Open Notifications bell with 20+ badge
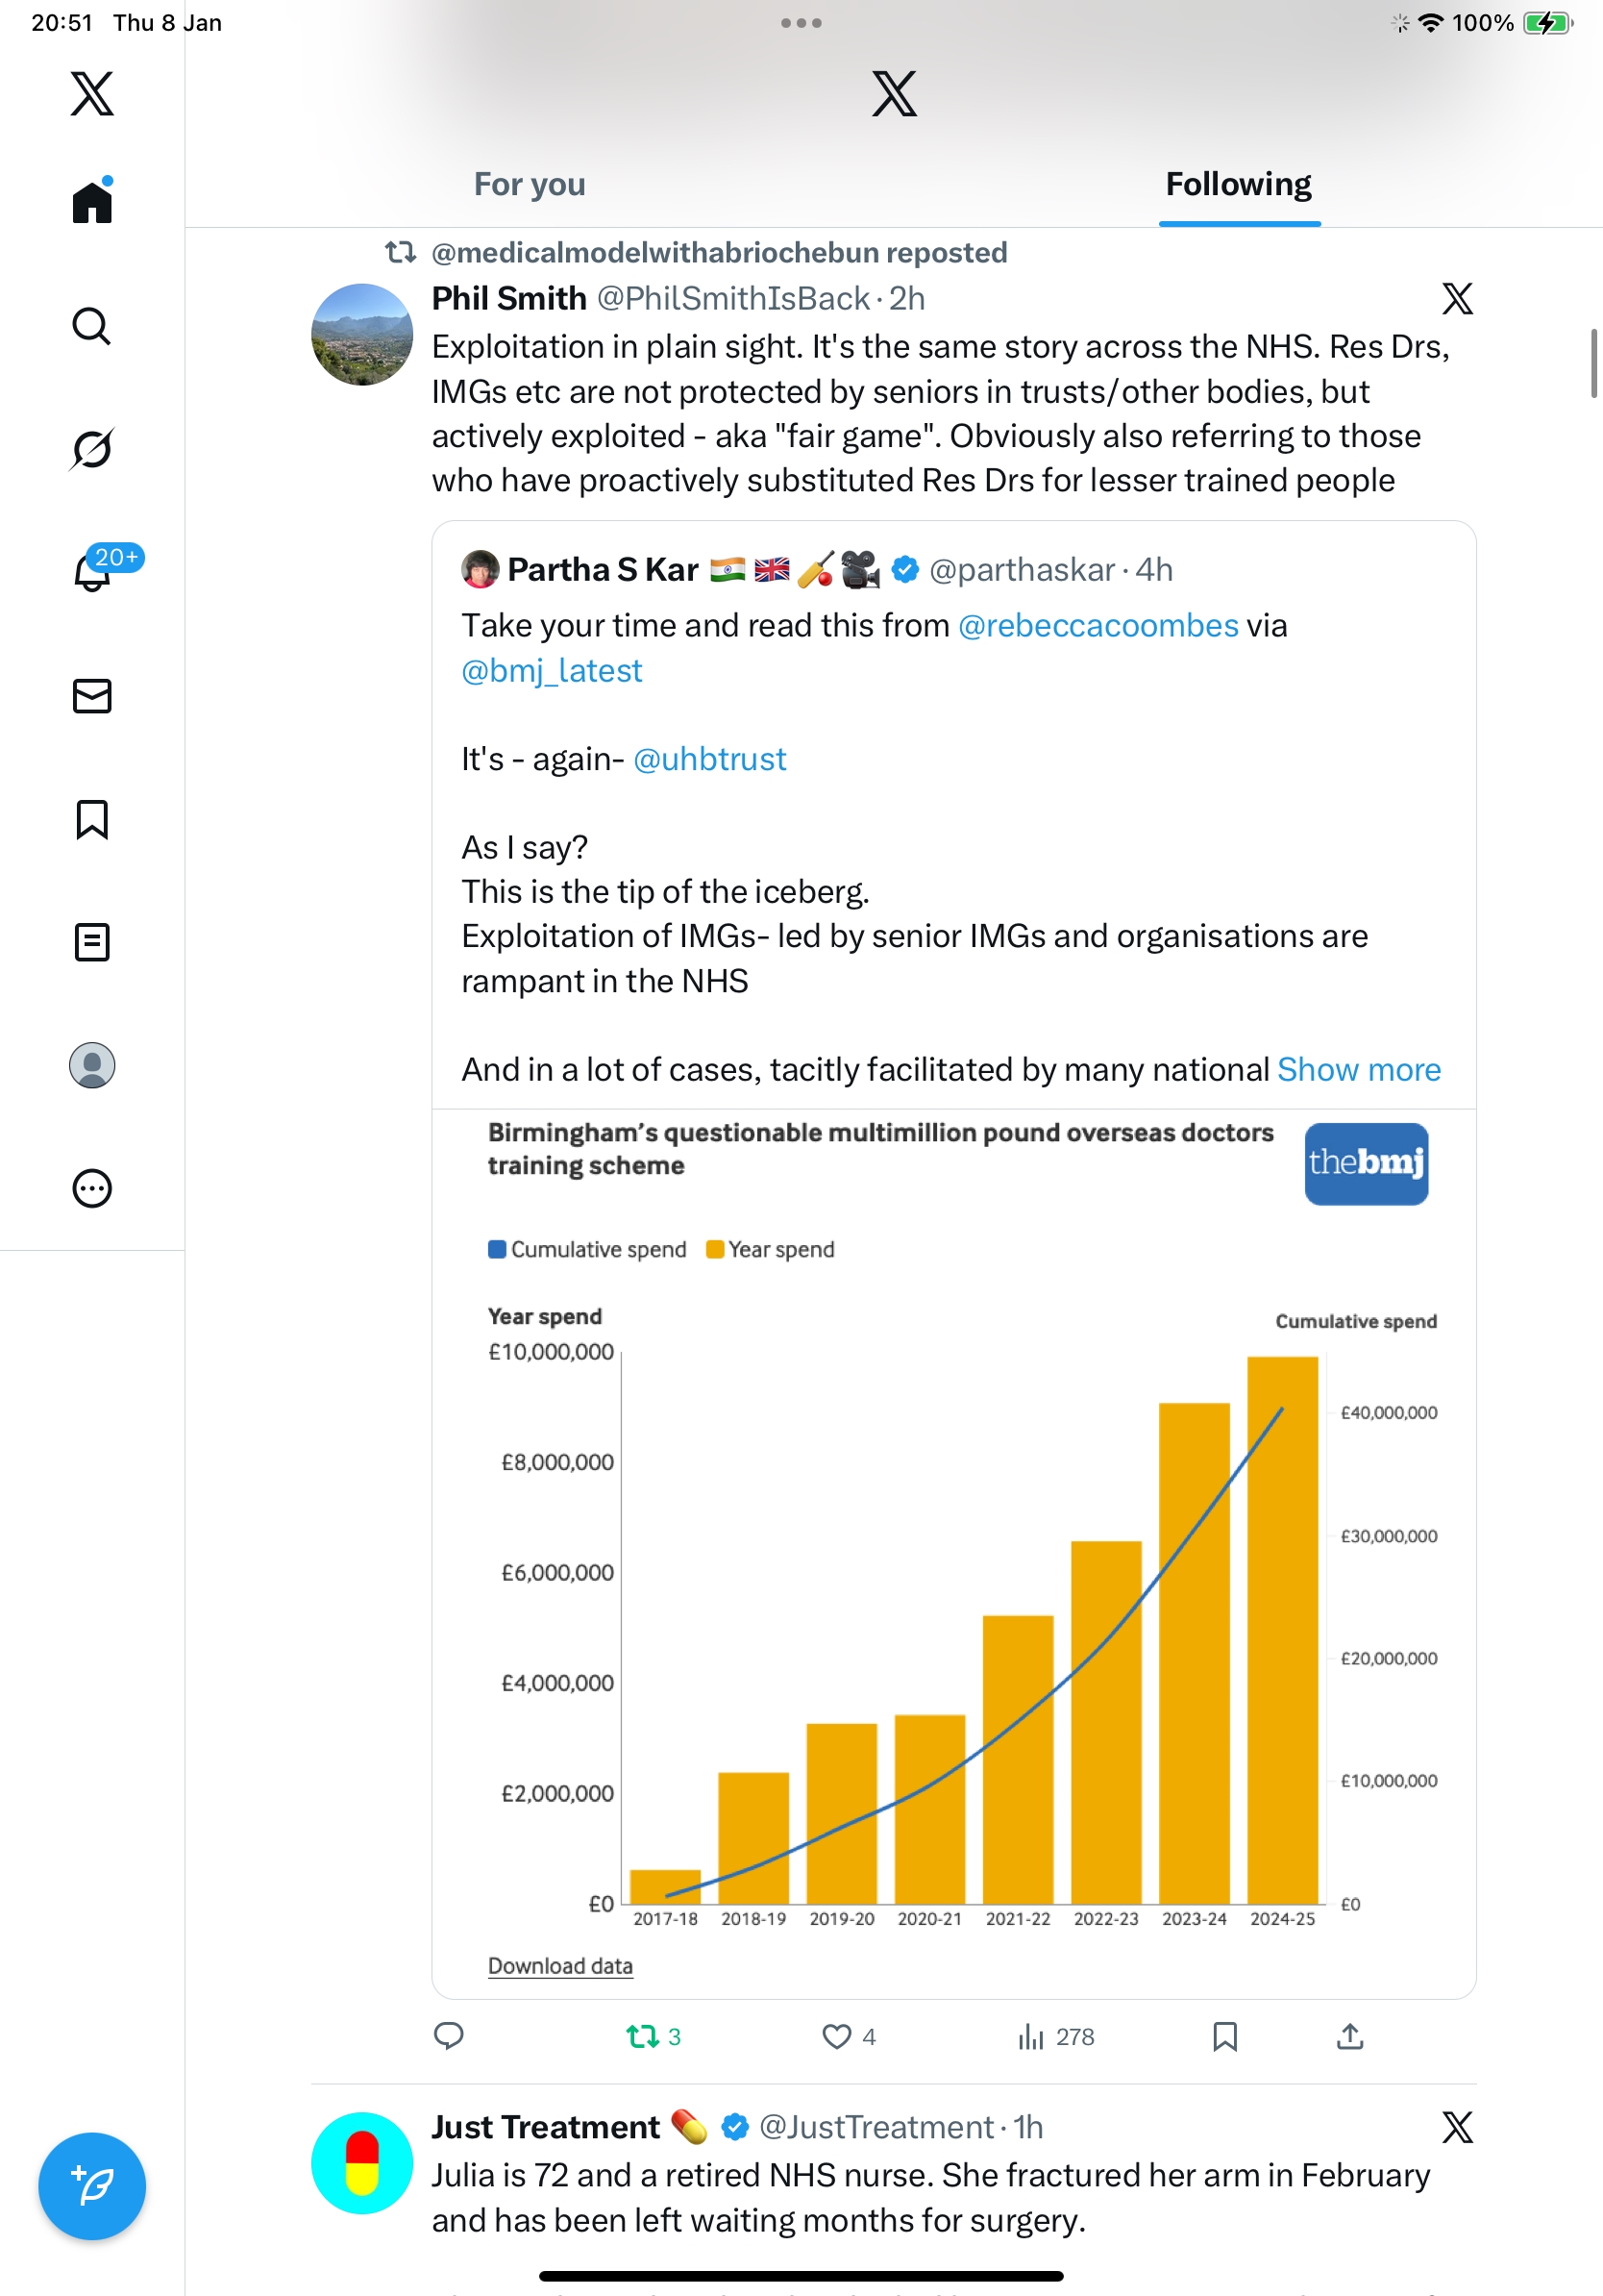Viewport: 1603px width, 2296px height. [x=93, y=572]
